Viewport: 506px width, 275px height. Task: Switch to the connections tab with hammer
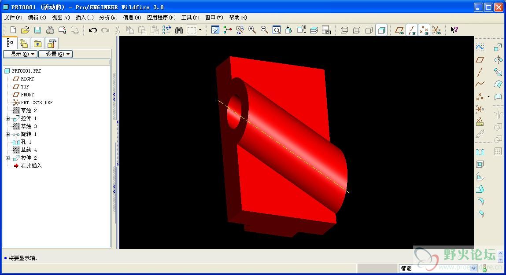pos(52,43)
